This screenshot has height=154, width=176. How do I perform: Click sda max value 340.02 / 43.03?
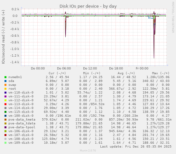click(156, 81)
